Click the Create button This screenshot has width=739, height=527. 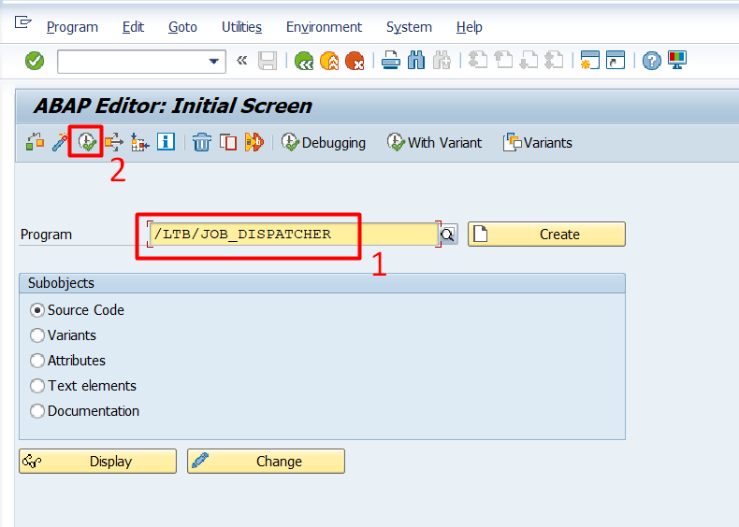click(x=546, y=234)
